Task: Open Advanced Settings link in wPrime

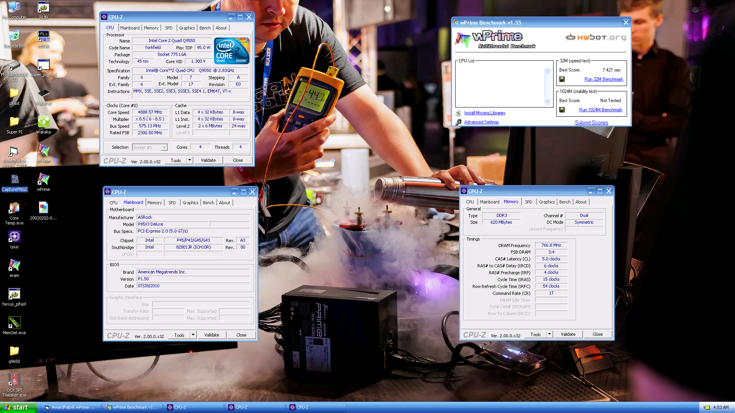Action: [482, 122]
